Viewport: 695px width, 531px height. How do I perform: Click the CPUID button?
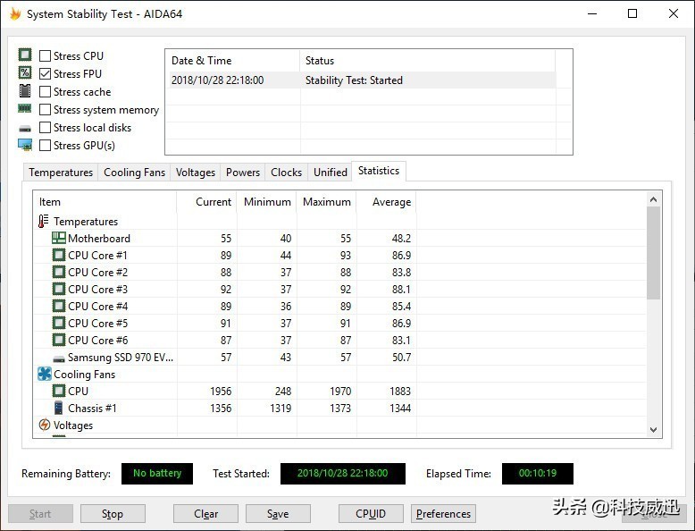371,514
